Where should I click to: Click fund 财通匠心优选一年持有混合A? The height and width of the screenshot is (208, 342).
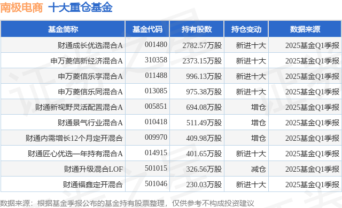pyautogui.click(x=75, y=154)
